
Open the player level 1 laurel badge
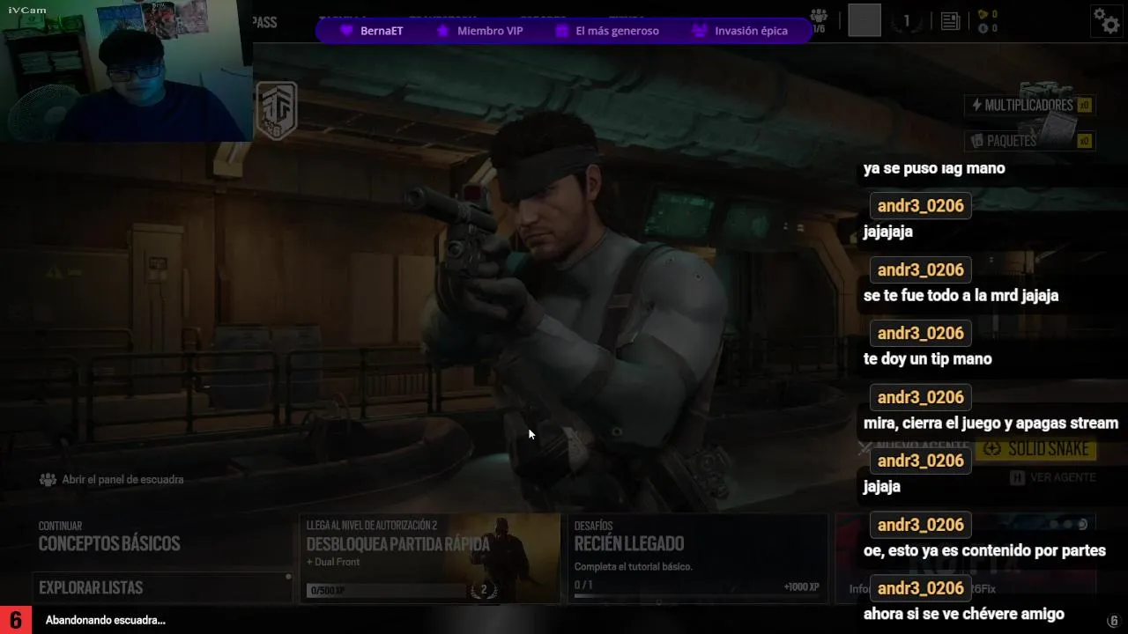906,21
